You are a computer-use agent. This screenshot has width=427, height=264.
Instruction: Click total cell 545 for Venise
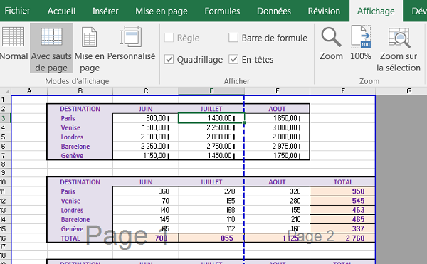[x=343, y=201]
